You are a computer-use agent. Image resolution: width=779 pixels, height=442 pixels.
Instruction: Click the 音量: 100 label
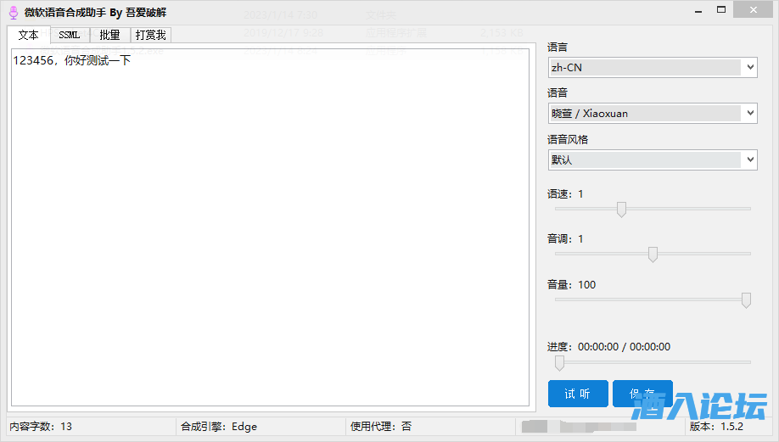[x=571, y=284]
